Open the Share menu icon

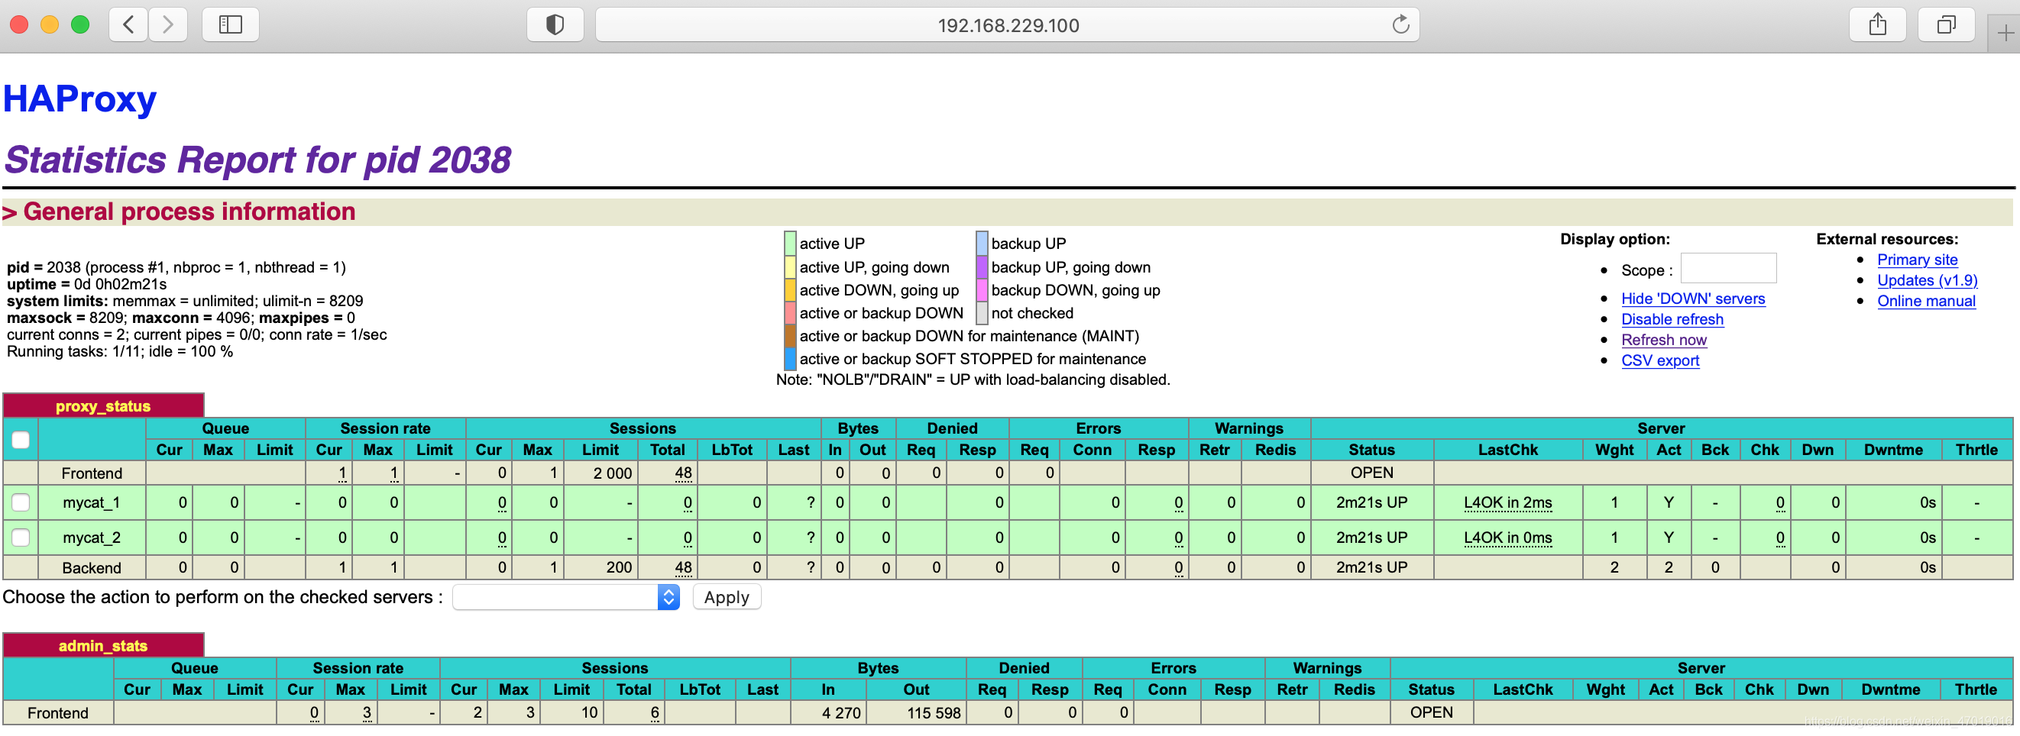click(1877, 25)
